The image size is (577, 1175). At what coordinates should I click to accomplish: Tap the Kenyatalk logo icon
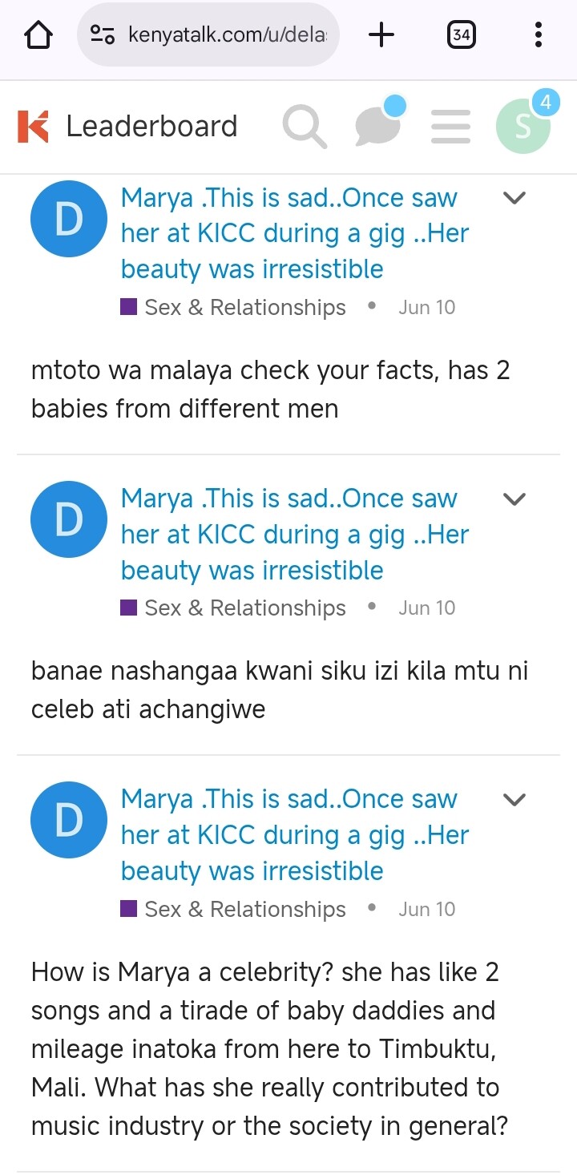pyautogui.click(x=33, y=127)
